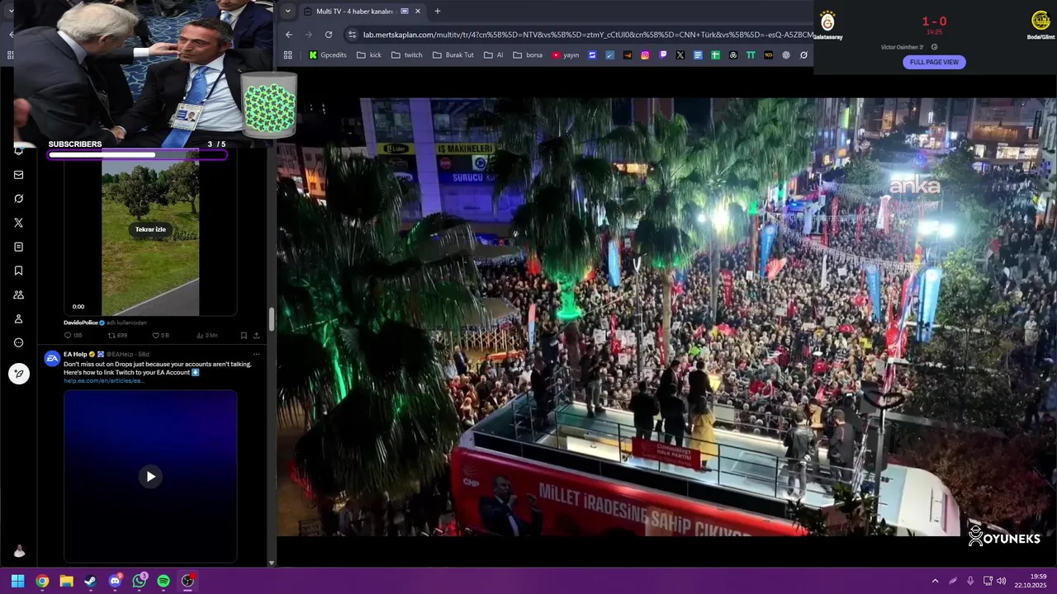Open Profile person icon in X sidebar
Screen dimensions: 1057x594
19,318
